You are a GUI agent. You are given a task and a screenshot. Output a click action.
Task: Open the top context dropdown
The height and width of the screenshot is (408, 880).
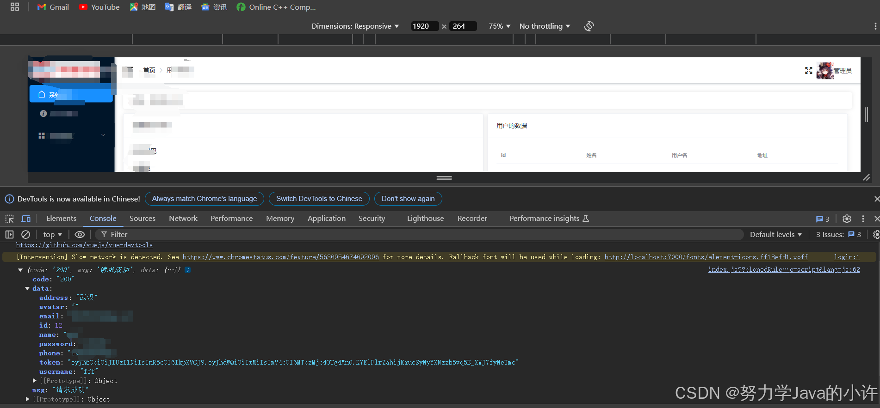click(52, 235)
